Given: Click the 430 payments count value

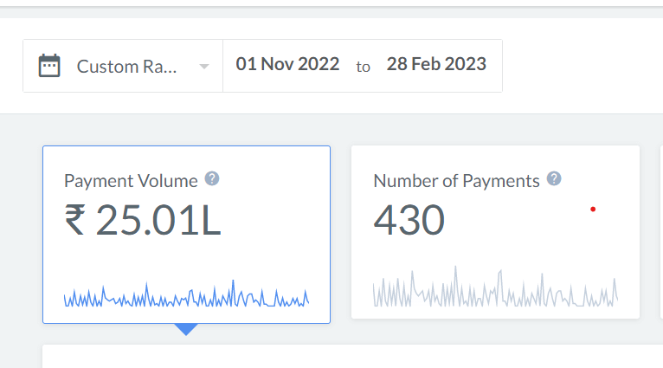Looking at the screenshot, I should click(409, 221).
